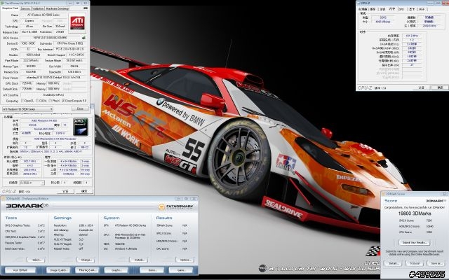Click the right CPU-Z window title icon

pyautogui.click(x=359, y=3)
